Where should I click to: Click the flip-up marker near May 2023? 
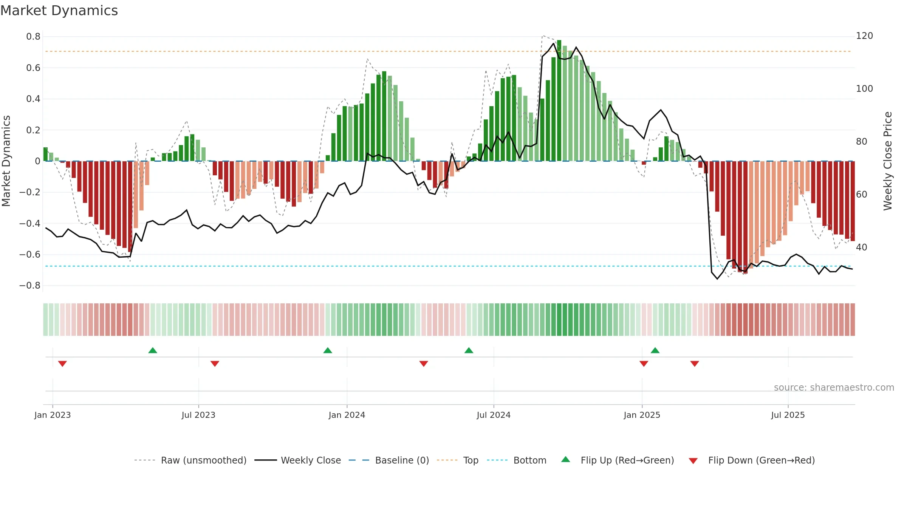coord(153,350)
